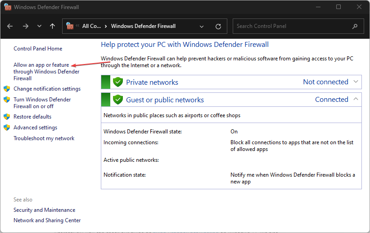Screen dimensions: 370x233
Task: Click the Not connected status text
Action: tap(325, 82)
